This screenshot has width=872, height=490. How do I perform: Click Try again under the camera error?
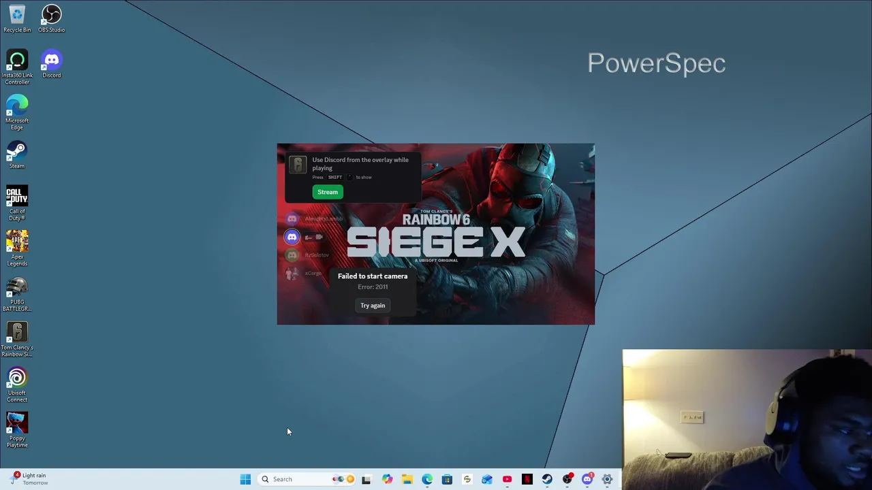click(373, 306)
